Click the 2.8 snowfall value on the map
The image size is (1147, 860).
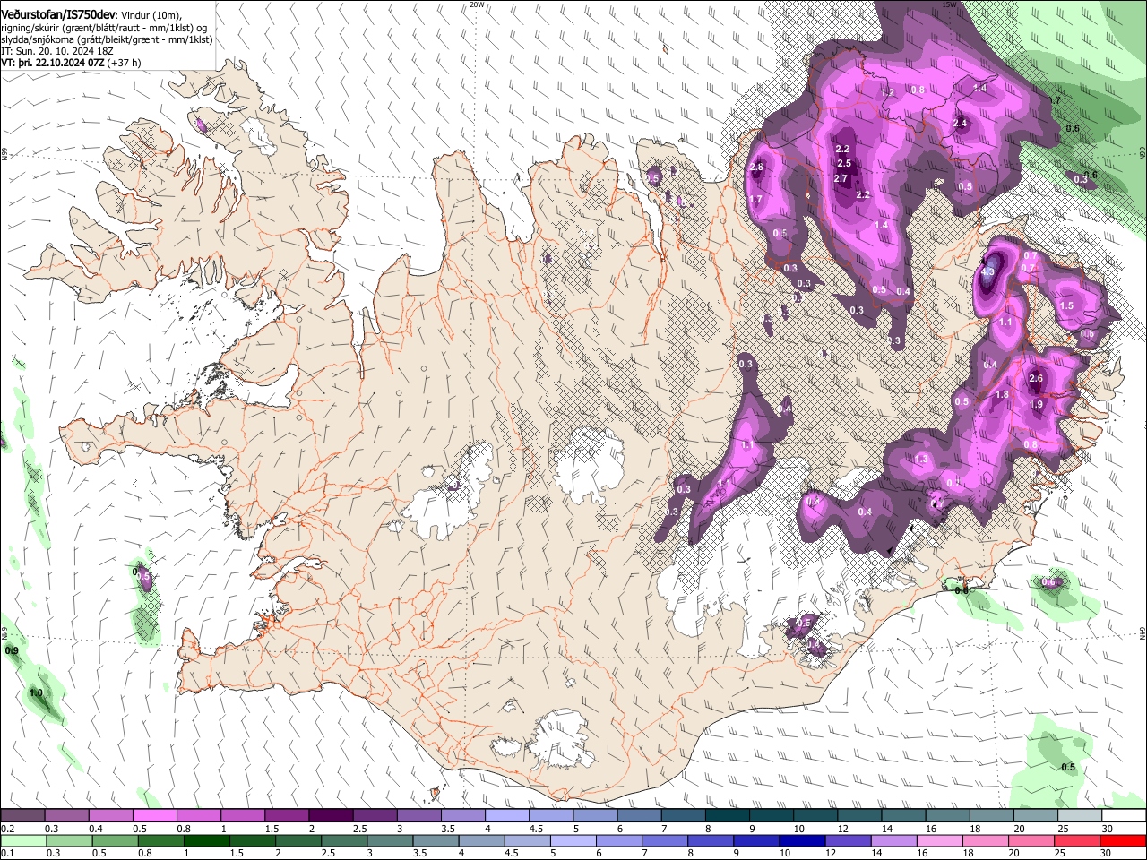coord(756,168)
